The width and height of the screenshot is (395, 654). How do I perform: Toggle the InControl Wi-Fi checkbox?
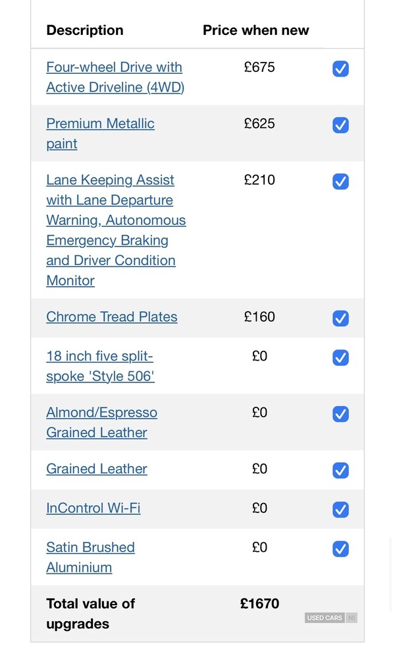click(x=340, y=509)
